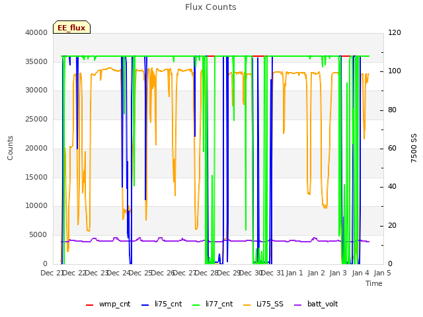
Task: Click the Jan 1 date tick label
Action: pyautogui.click(x=294, y=273)
